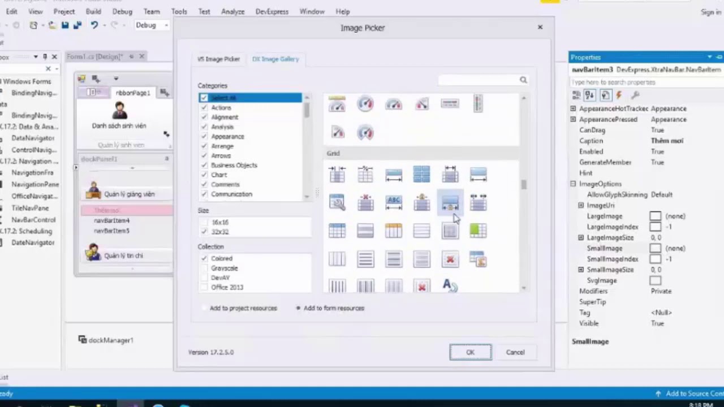Viewport: 724px width, 407px height.
Task: Open the Build menu
Action: [x=93, y=11]
